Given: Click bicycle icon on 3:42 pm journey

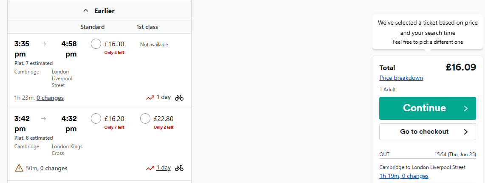Looking at the screenshot, I should 179,168.
